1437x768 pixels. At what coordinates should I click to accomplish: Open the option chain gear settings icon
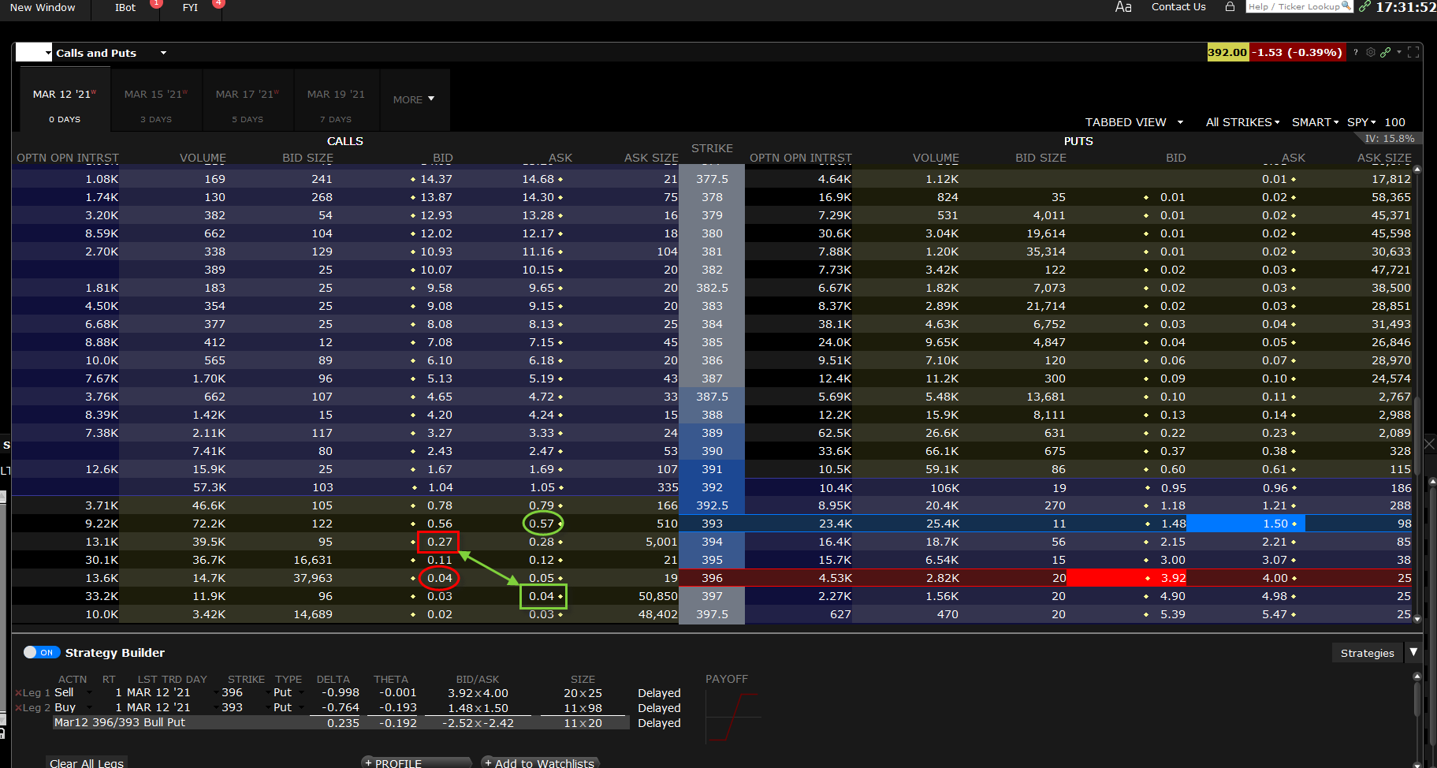click(x=1371, y=52)
